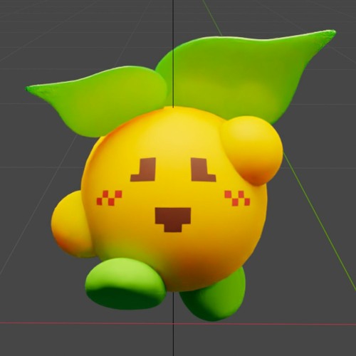Screen dimensions: 356x356
Task: Click the brown pixel mouth
Action: coord(173,219)
